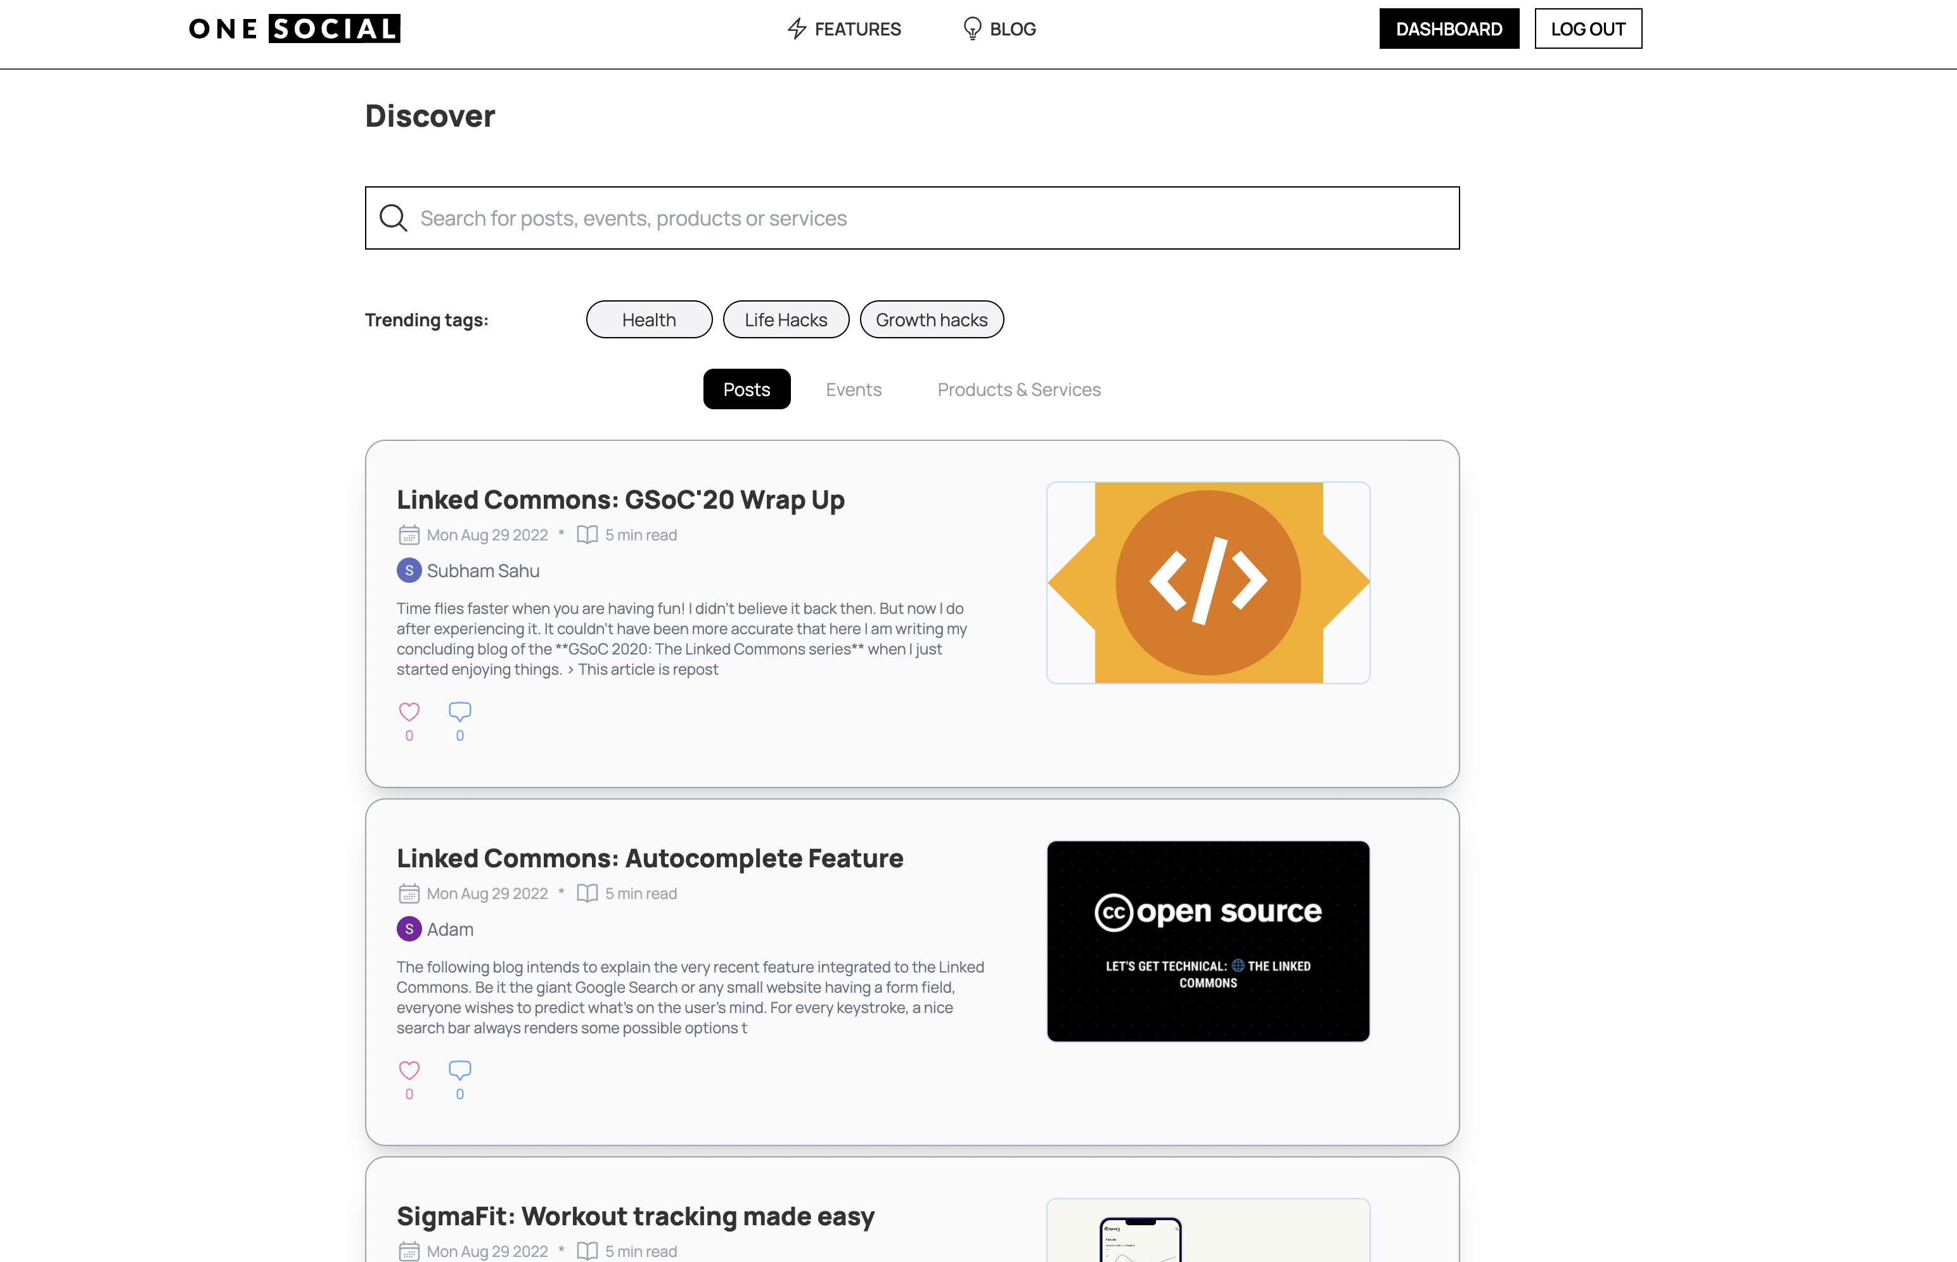Image resolution: width=1957 pixels, height=1262 pixels.
Task: Click Subham Sahu's avatar icon
Action: coord(409,570)
